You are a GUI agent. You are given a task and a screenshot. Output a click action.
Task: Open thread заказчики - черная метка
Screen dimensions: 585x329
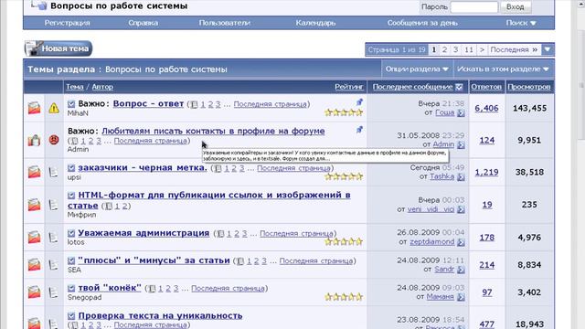click(x=143, y=167)
